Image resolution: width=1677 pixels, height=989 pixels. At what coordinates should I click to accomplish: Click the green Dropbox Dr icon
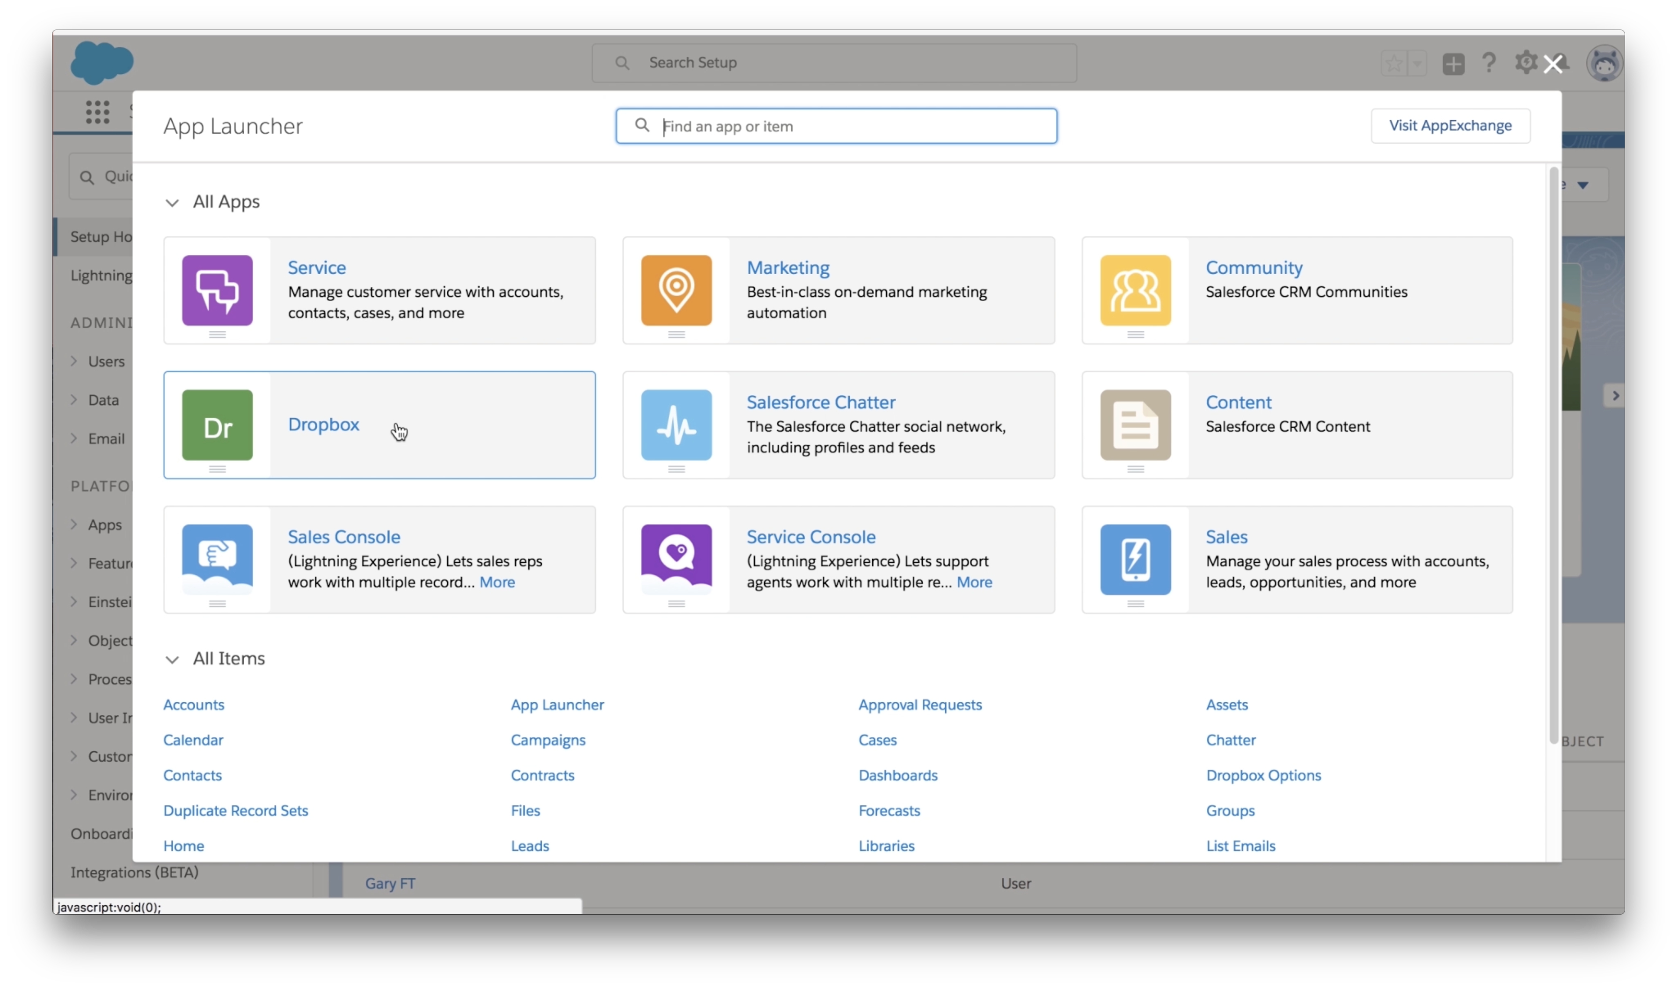pos(217,424)
